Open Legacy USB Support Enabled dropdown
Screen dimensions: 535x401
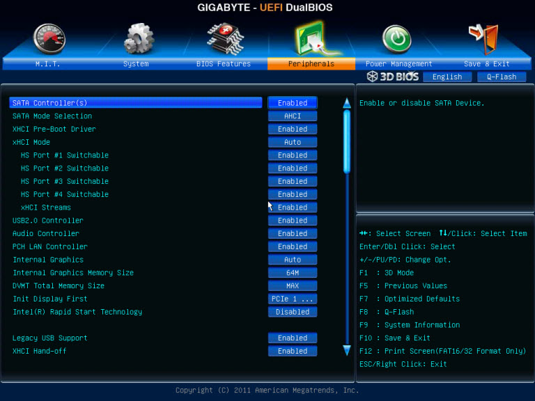tap(293, 338)
